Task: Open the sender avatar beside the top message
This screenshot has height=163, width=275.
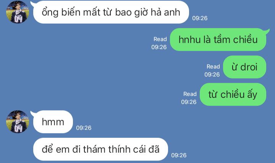Action: click(18, 12)
